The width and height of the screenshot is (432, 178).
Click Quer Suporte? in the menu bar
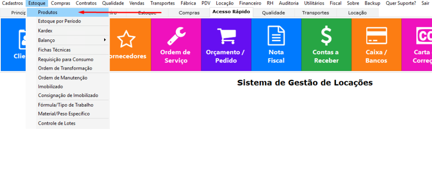401,3
